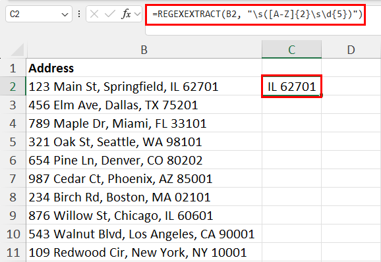Image resolution: width=381 pixels, height=262 pixels.
Task: Select row 9 header
Action: coord(13,215)
